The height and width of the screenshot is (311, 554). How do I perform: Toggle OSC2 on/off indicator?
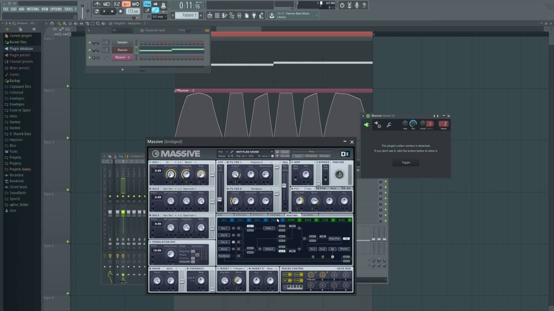point(150,189)
